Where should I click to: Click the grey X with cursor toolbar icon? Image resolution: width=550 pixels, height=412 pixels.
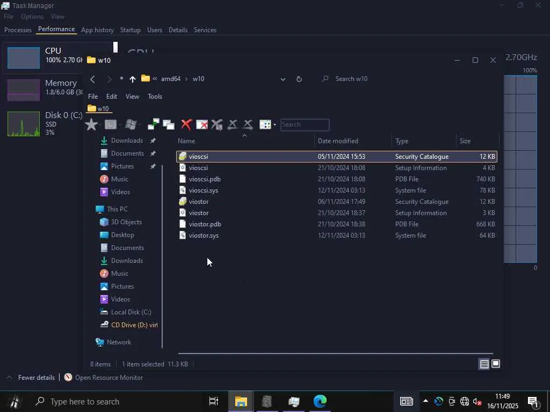217,124
